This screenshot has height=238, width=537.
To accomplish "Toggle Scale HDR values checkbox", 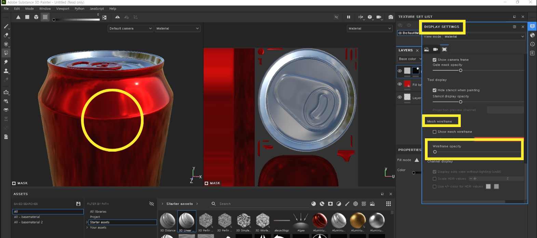I will [x=434, y=179].
